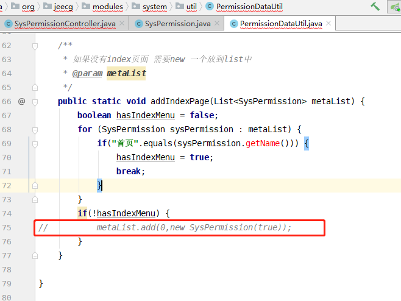
Task: Click hasIndexMenu = true on line 70
Action: coord(165,157)
